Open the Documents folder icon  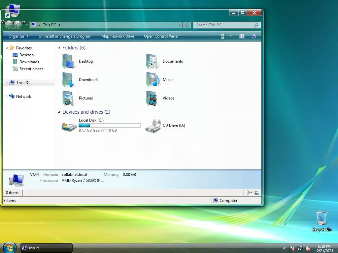coord(152,61)
